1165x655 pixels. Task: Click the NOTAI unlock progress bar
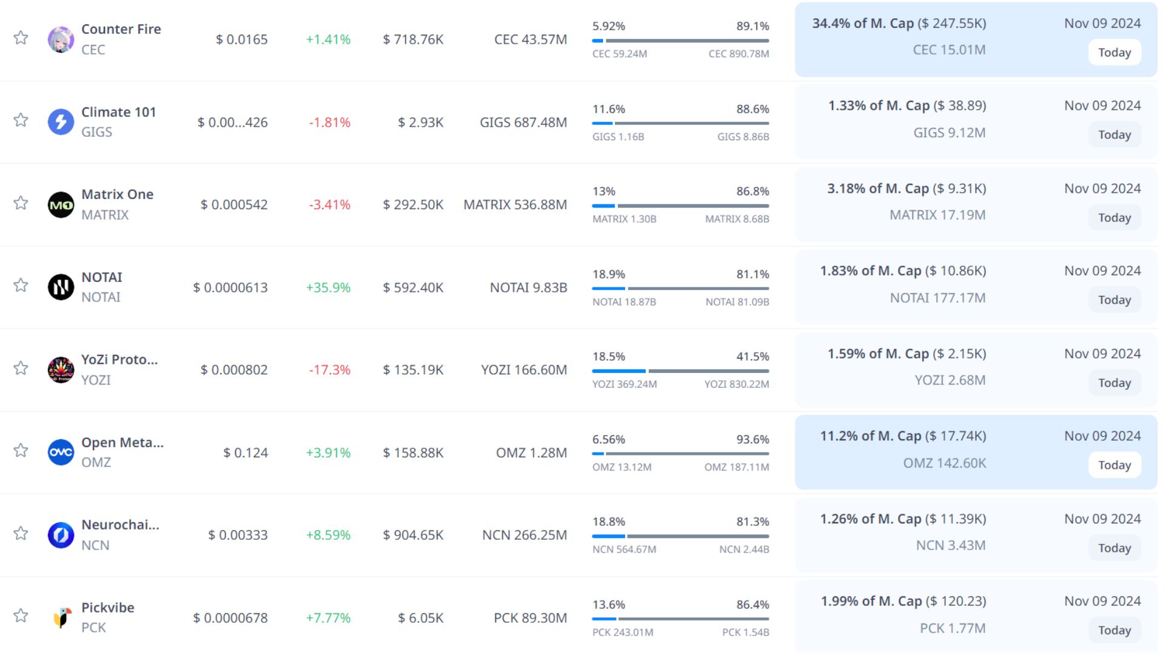680,288
